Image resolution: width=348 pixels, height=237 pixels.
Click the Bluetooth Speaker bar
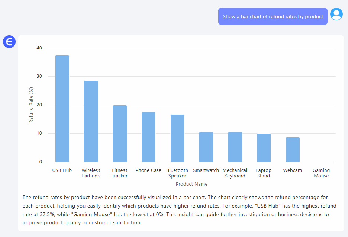coord(177,138)
